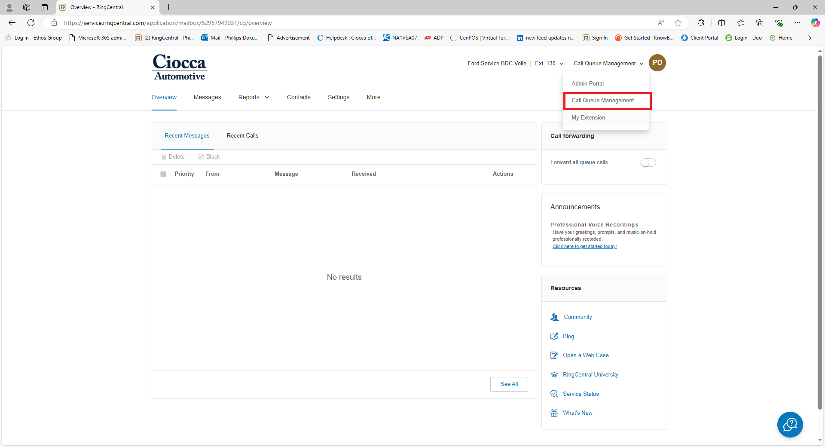Open browser Settings and more ellipsis

point(797,23)
